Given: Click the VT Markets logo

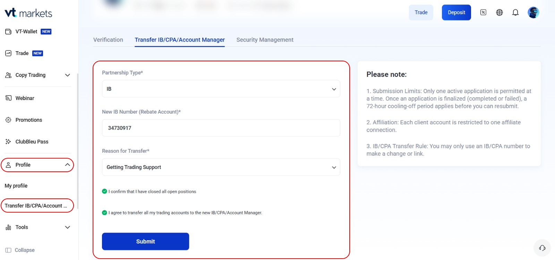Looking at the screenshot, I should 28,13.
